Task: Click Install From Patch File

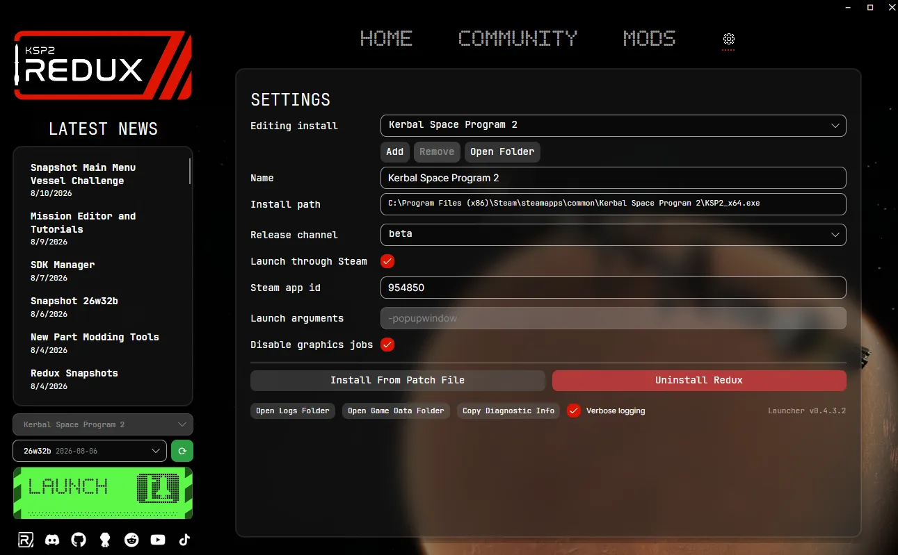Action: coord(398,381)
